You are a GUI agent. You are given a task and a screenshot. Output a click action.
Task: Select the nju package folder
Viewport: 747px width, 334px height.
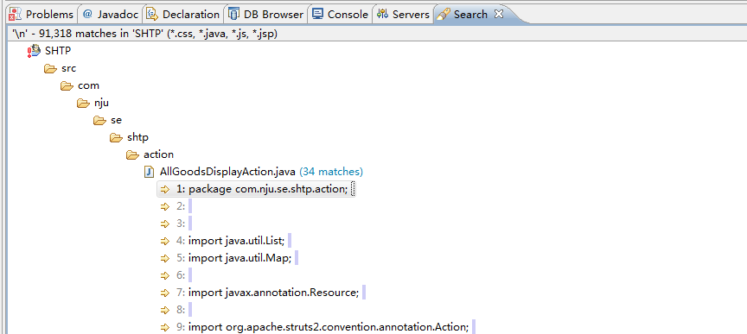click(x=101, y=103)
